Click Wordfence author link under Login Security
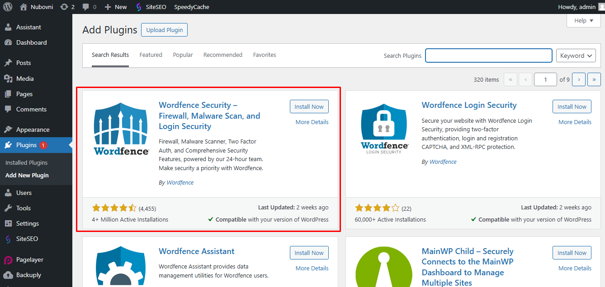Image resolution: width=605 pixels, height=287 pixels. coord(443,162)
